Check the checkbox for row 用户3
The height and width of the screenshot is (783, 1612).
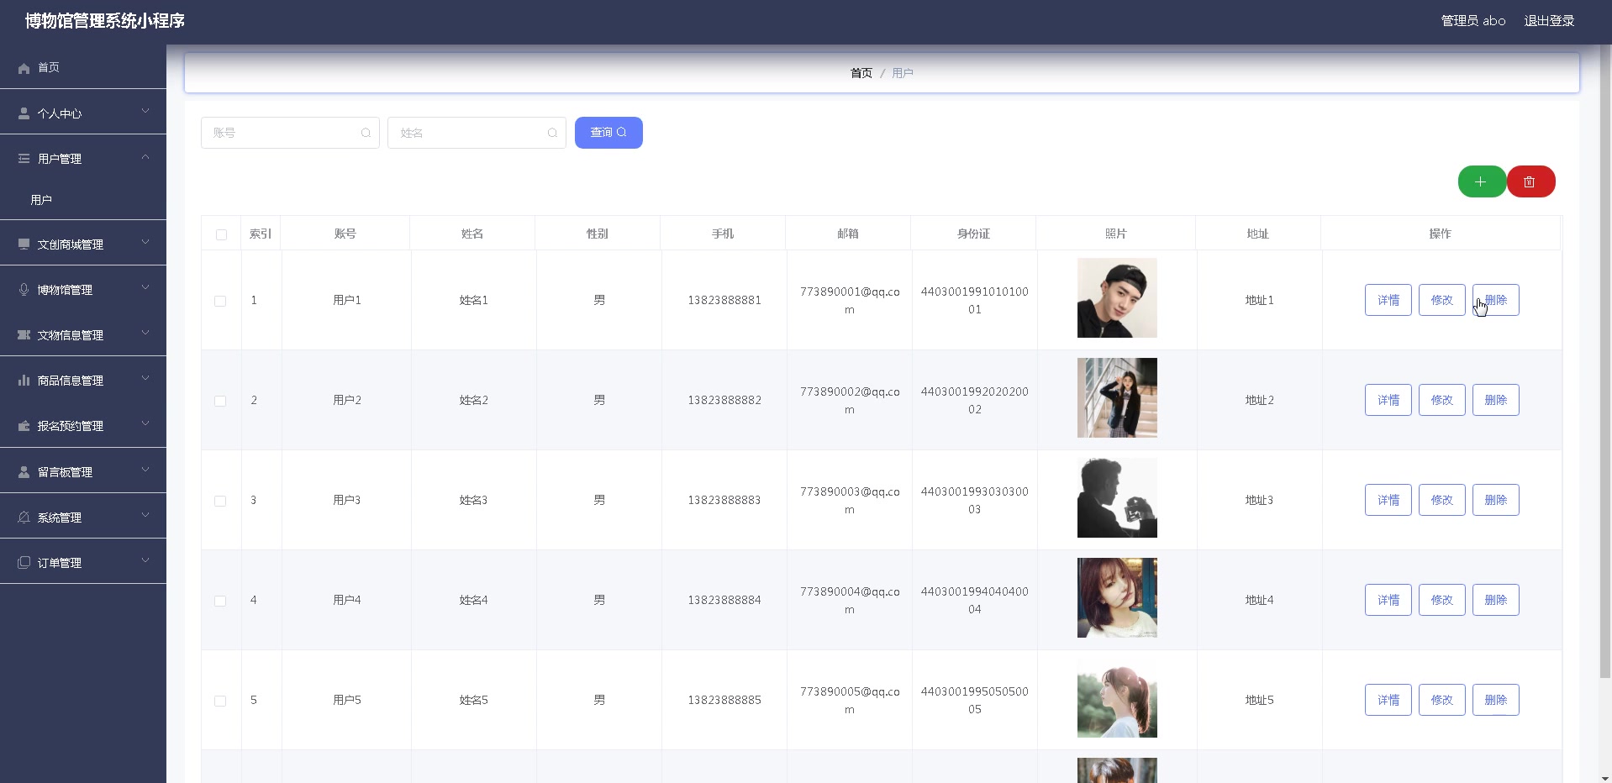220,501
